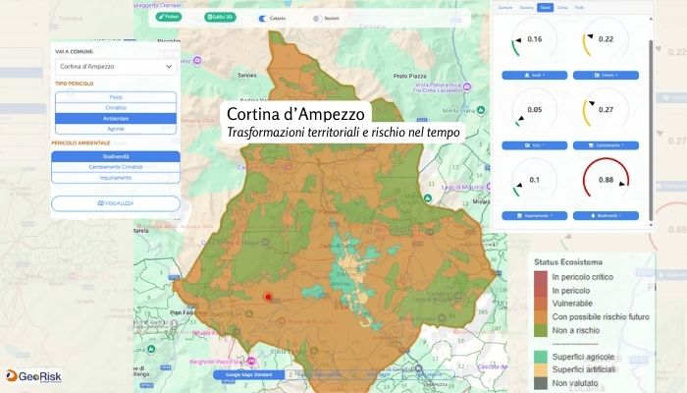Viewport: 687px width, 393px height.
Task: Click the red marker on the map
Action: 267,296
